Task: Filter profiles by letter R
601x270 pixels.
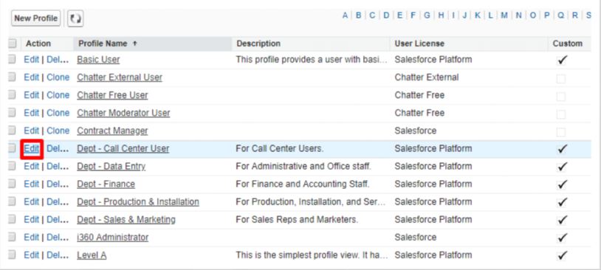Action: tap(575, 15)
